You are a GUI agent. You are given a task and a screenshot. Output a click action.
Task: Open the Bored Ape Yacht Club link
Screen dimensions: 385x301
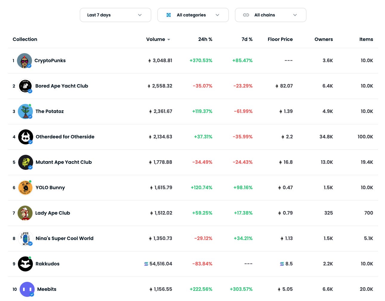[x=62, y=86]
